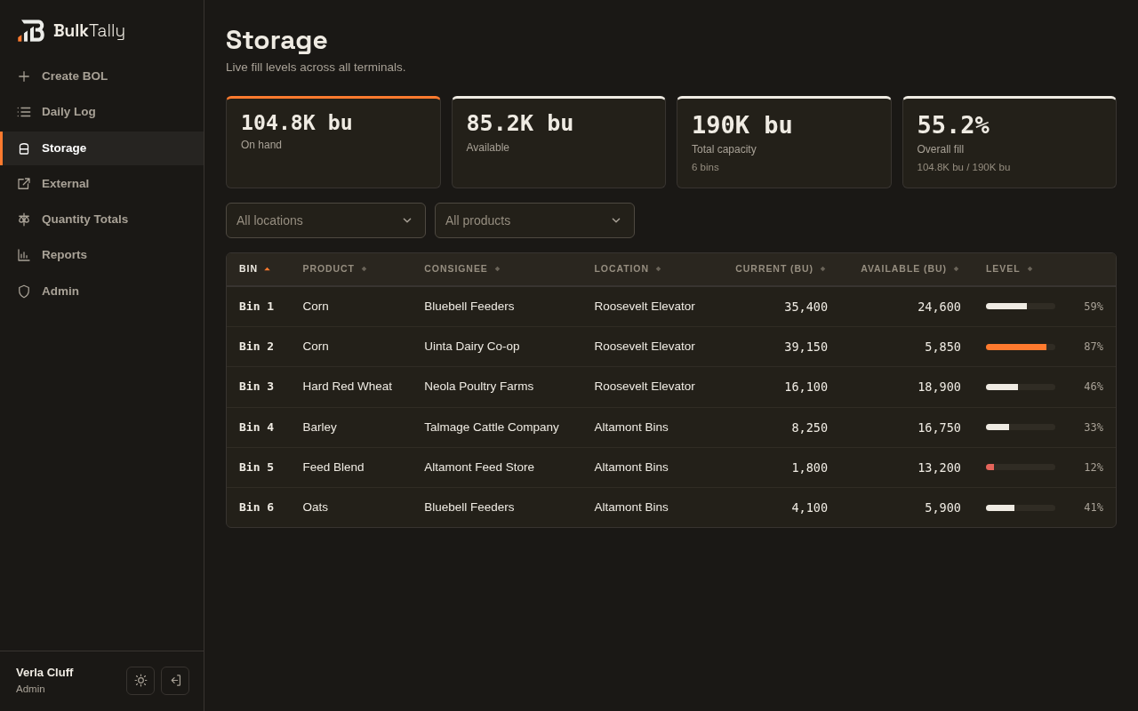
Task: Click the BulkTally logo icon
Action: point(31,31)
